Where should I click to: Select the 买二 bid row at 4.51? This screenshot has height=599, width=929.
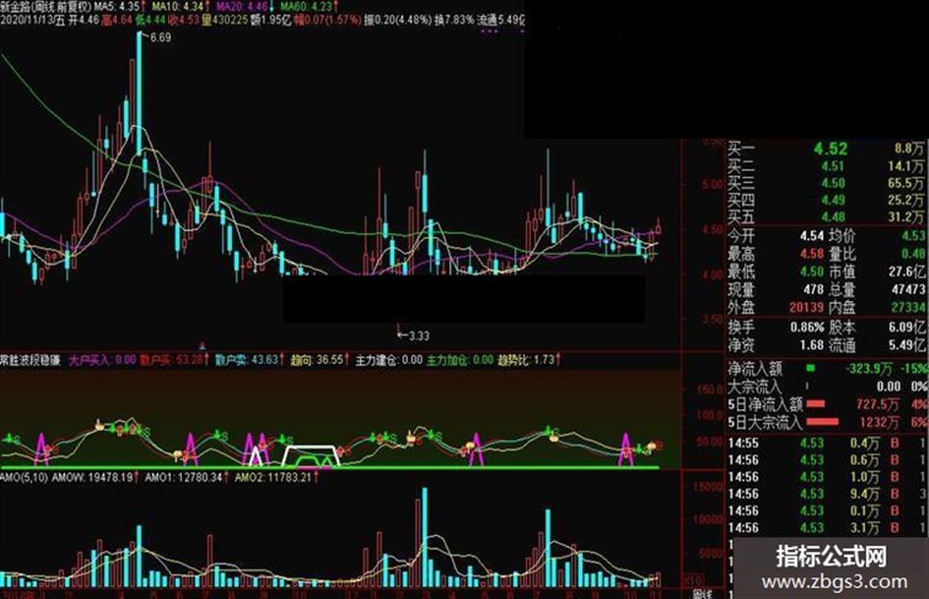tap(826, 166)
